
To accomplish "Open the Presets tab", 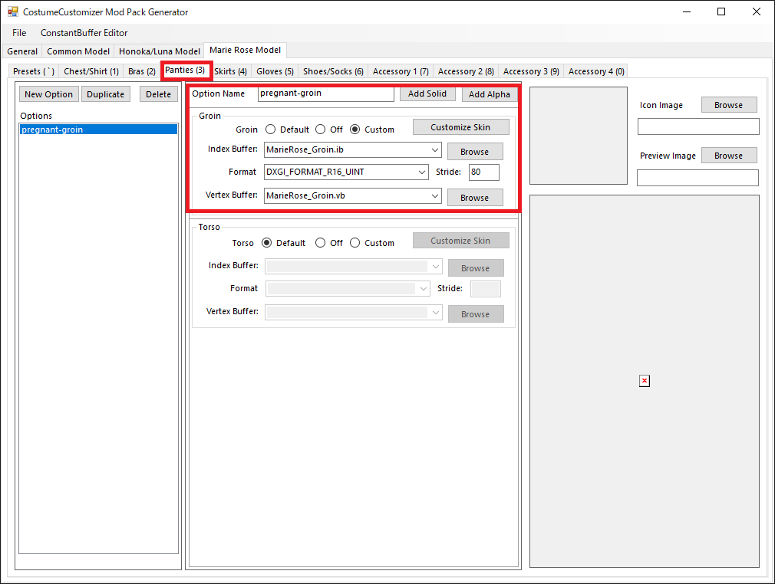I will pos(34,71).
